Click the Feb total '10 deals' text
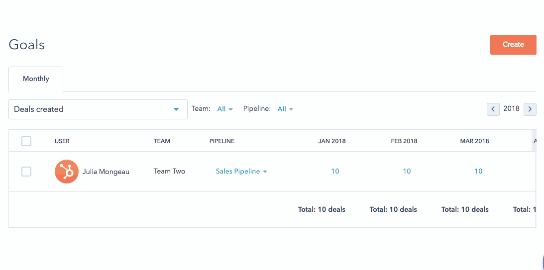This screenshot has height=270, width=544. [403, 209]
